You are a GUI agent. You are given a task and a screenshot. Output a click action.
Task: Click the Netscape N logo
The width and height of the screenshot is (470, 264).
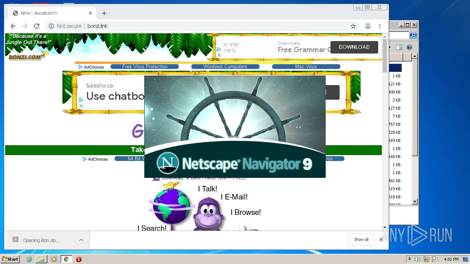click(168, 163)
